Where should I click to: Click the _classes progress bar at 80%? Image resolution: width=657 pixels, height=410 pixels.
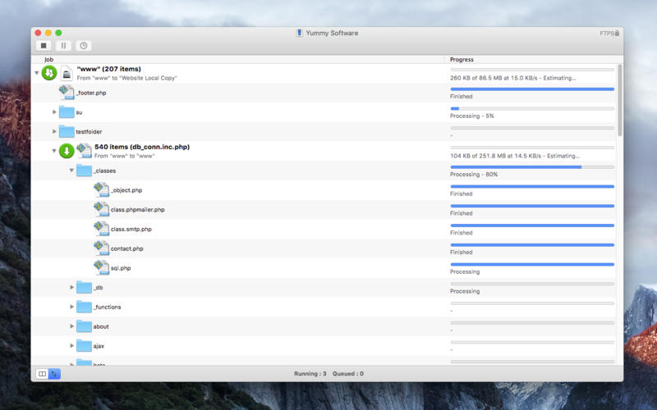pyautogui.click(x=531, y=167)
